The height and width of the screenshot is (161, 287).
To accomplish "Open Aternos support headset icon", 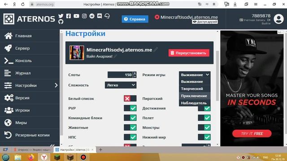I will (107, 16).
